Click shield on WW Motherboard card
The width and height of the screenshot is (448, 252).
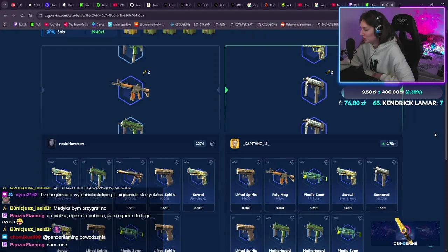click(292, 218)
